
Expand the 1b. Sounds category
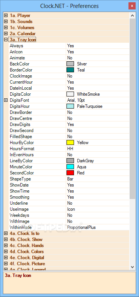tap(6, 22)
